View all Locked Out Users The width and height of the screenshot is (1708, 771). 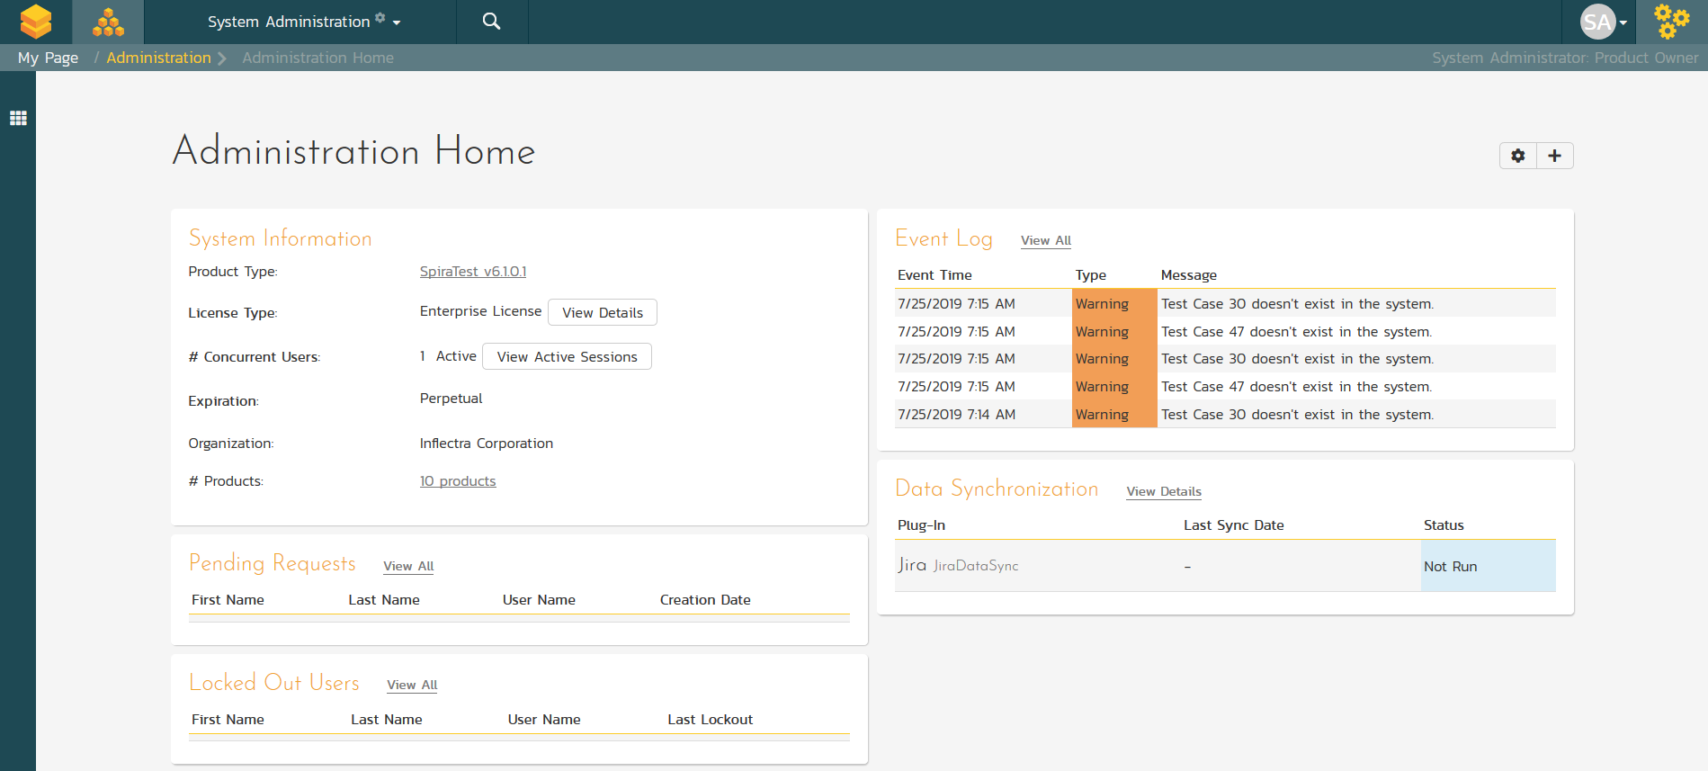click(x=412, y=685)
